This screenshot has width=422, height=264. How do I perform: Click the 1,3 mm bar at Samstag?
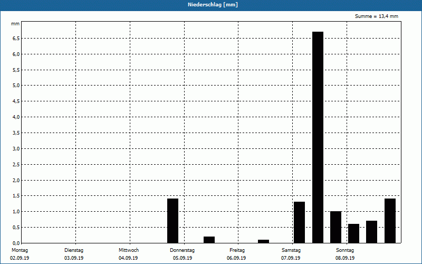click(299, 222)
